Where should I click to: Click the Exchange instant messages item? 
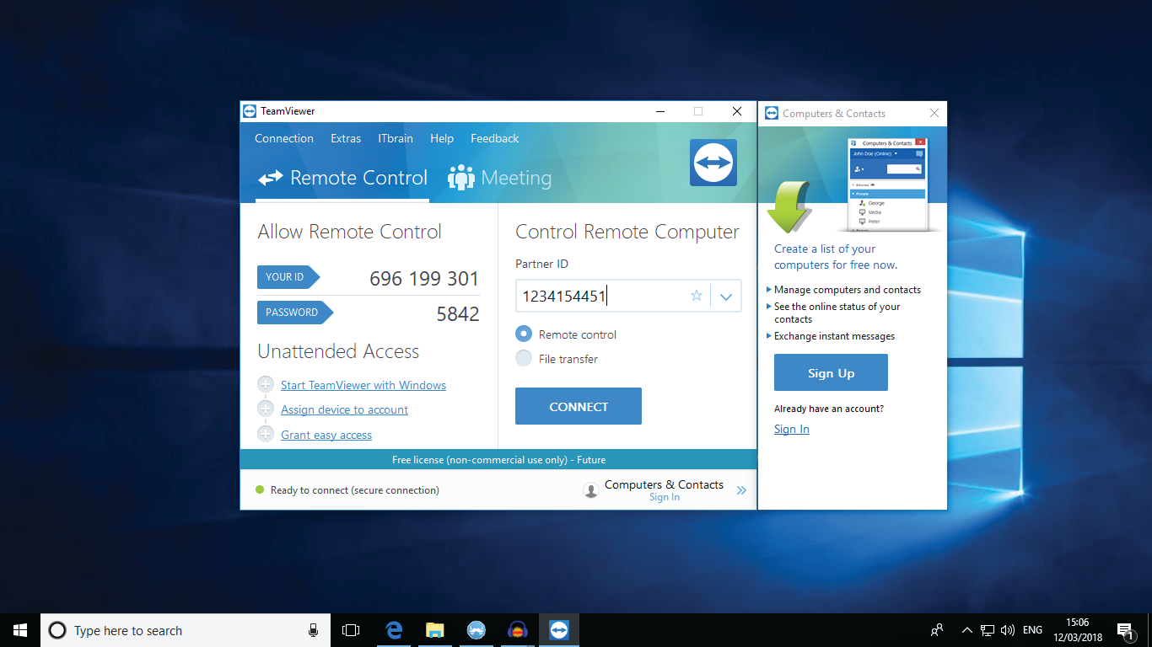(x=835, y=336)
